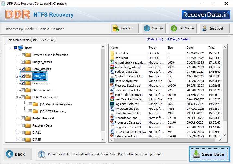The height and width of the screenshot is (164, 233).
Task: Click the Word icon of Financial report.doc
Action: click(x=112, y=90)
